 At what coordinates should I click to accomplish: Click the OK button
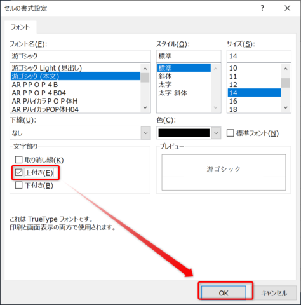tap(224, 293)
